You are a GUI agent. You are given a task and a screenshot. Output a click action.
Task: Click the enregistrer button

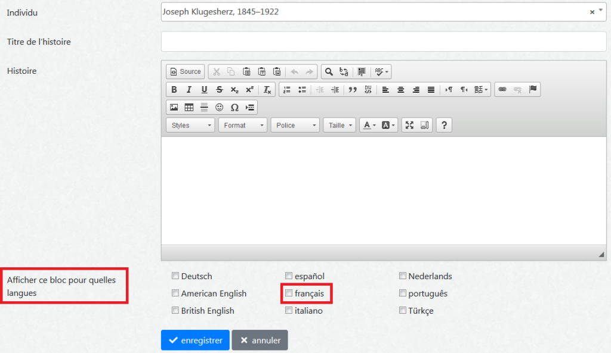[x=195, y=340]
